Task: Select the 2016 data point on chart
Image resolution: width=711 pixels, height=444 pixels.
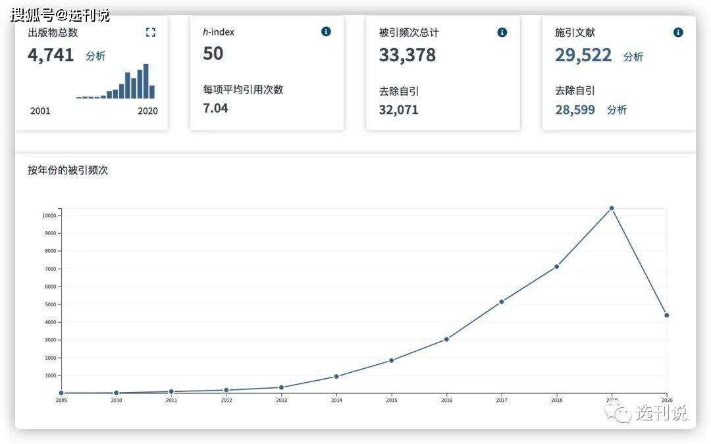Action: (x=446, y=339)
